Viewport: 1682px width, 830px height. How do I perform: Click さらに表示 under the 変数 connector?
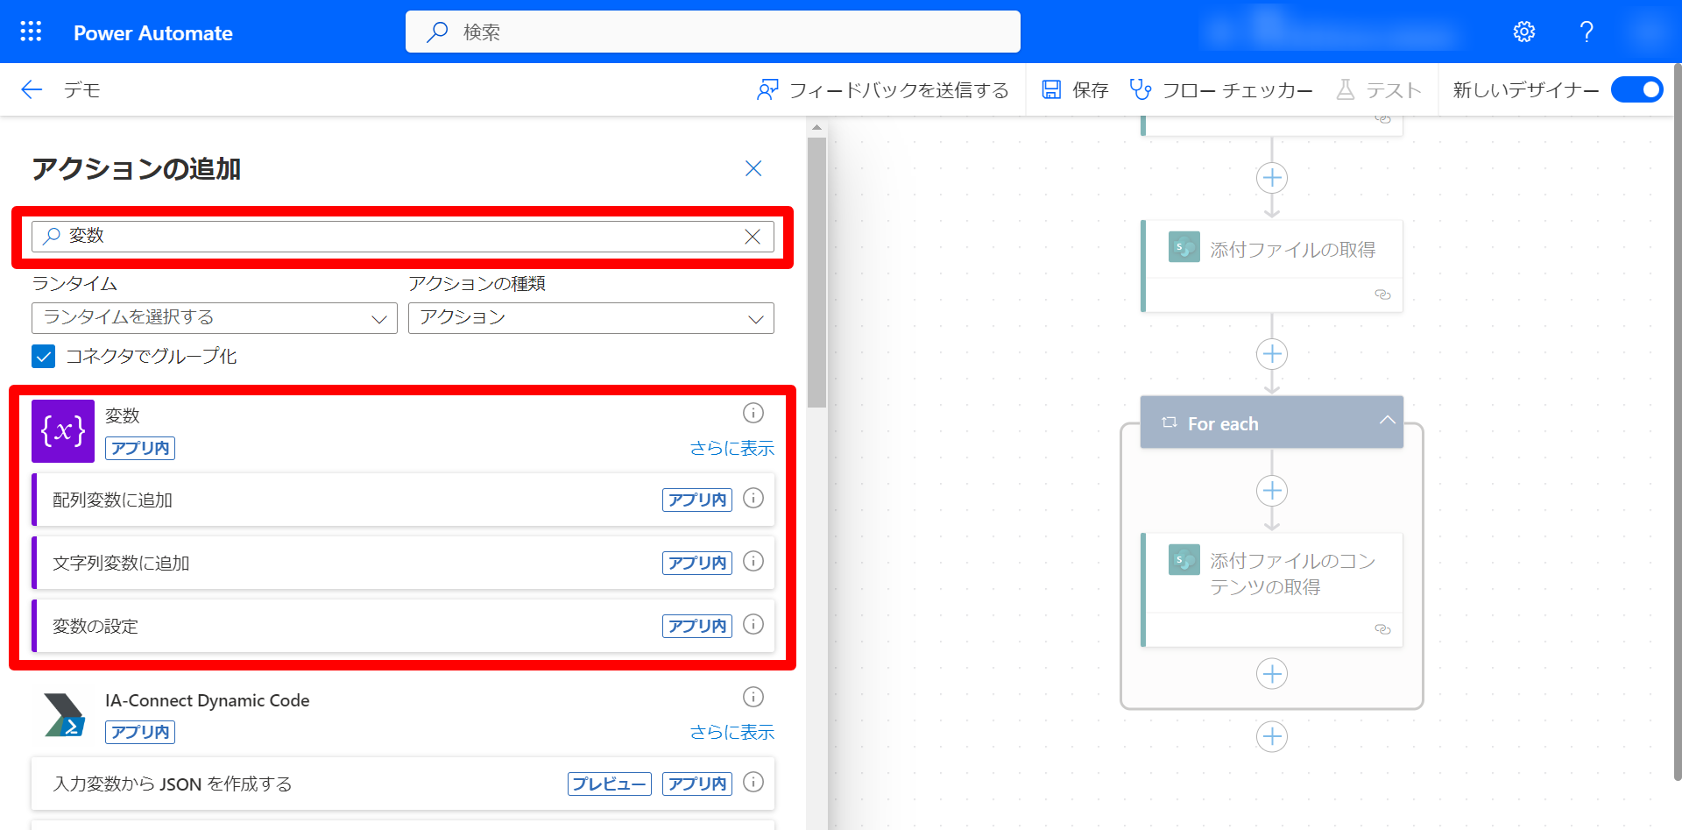731,448
